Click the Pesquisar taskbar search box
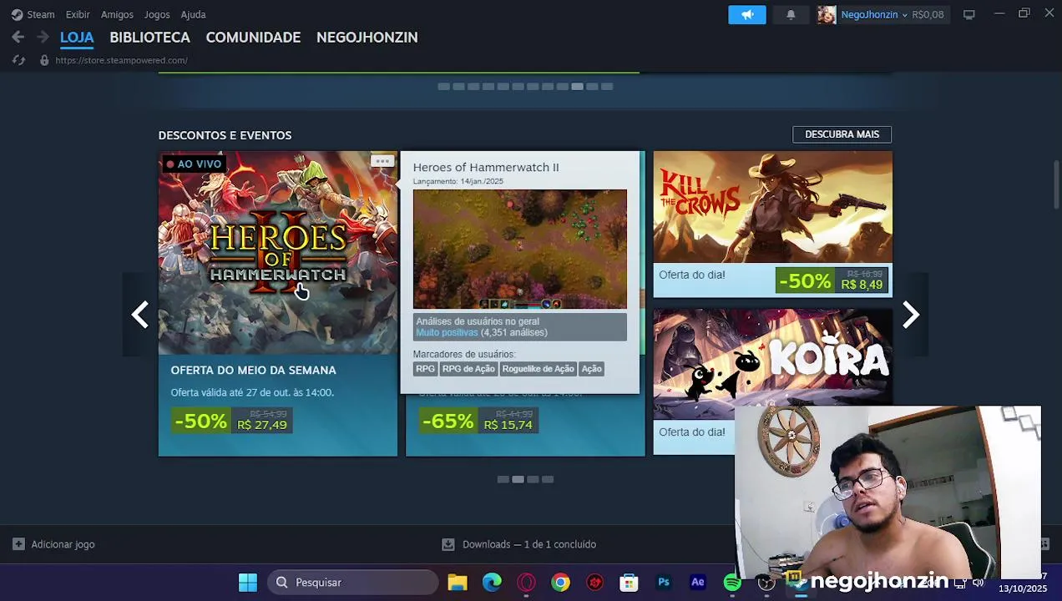 pyautogui.click(x=353, y=583)
